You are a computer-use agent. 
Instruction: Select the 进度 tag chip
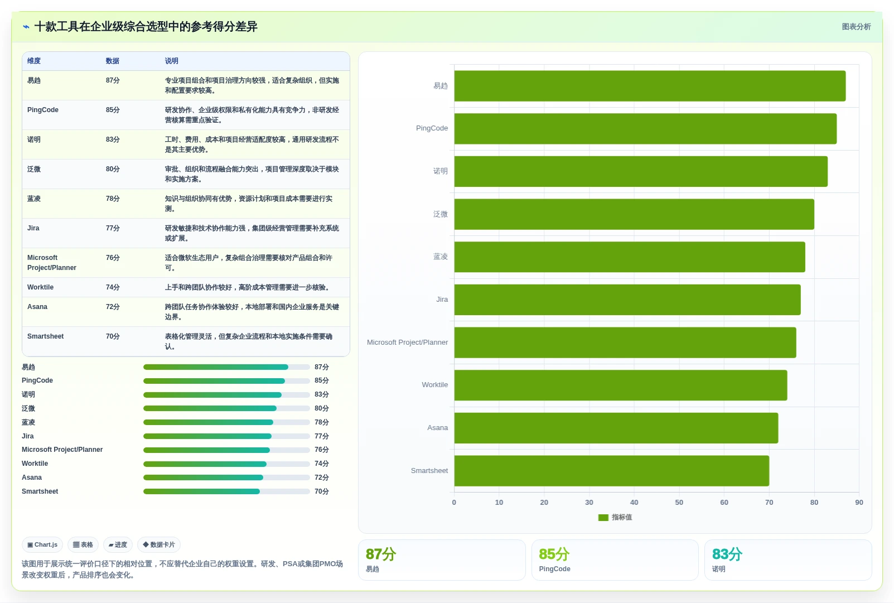pyautogui.click(x=118, y=545)
